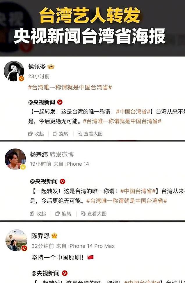185x283 pixels.
Task: Collapse image via 收起 in 侯佩岑's post
Action: pyautogui.click(x=36, y=134)
